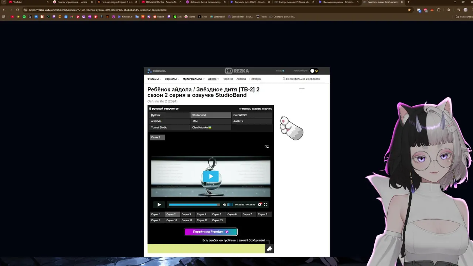This screenshot has width=473, height=266.
Task: Open a new browser tab with plus
Action: 408,2
